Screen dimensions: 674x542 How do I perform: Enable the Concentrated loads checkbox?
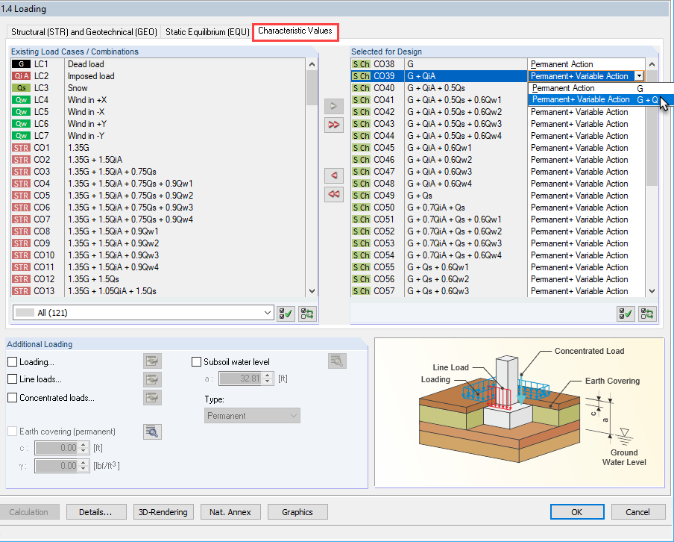(12, 397)
